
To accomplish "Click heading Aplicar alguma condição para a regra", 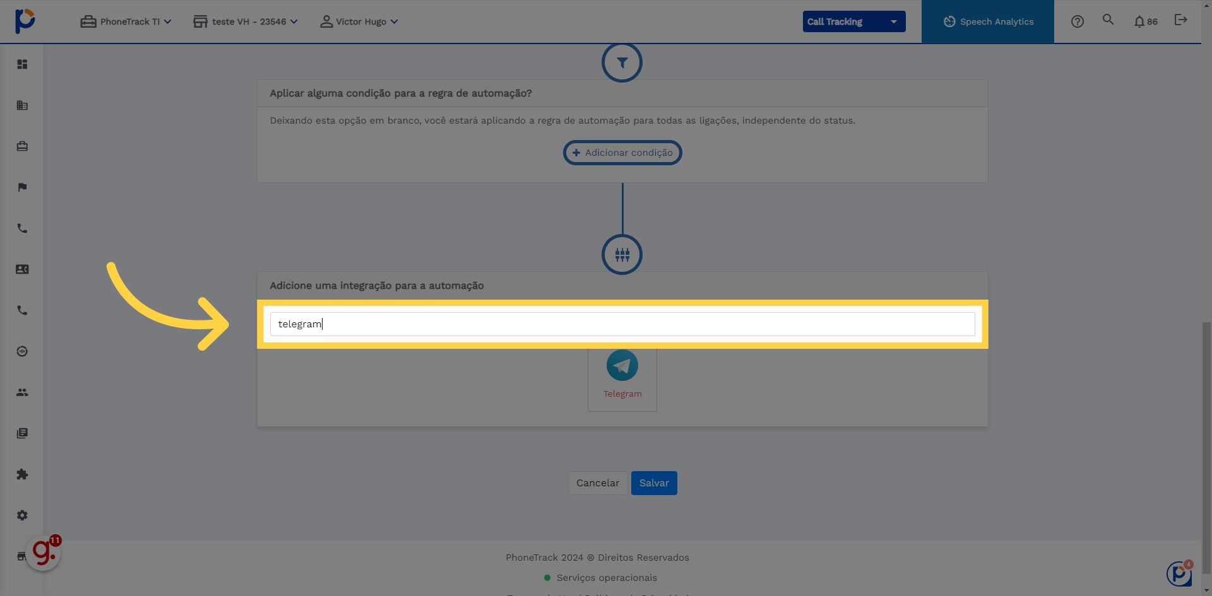I will coord(401,93).
